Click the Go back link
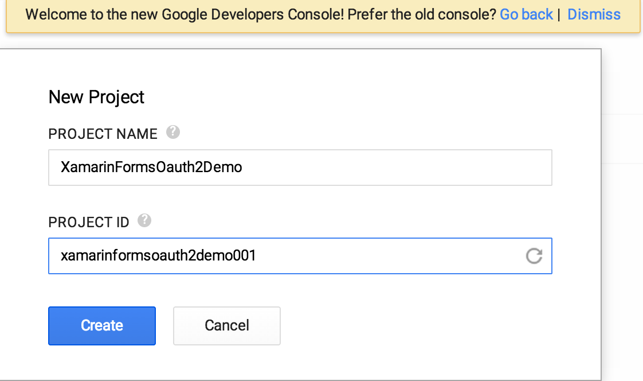643x381 pixels. (526, 14)
